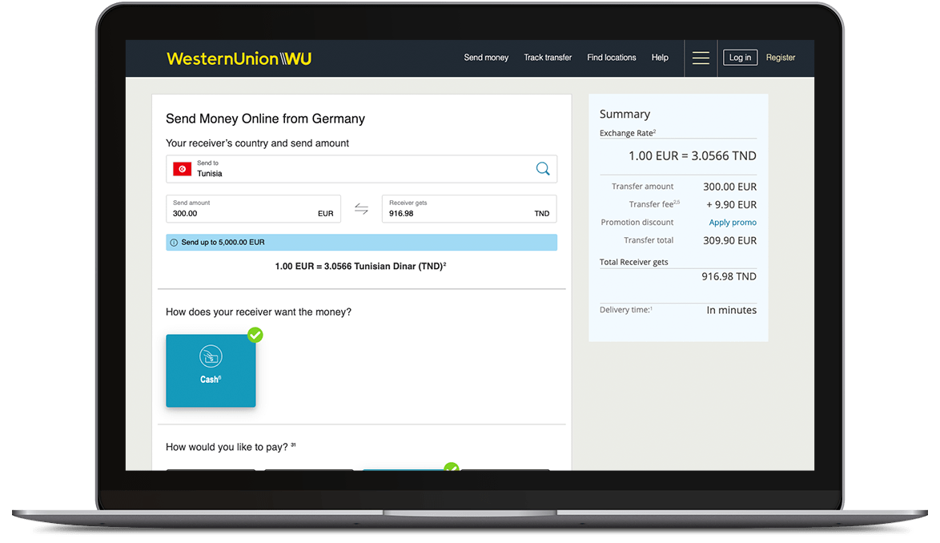This screenshot has width=940, height=543.
Task: Click the swap arrows between amount fields
Action: tap(361, 209)
